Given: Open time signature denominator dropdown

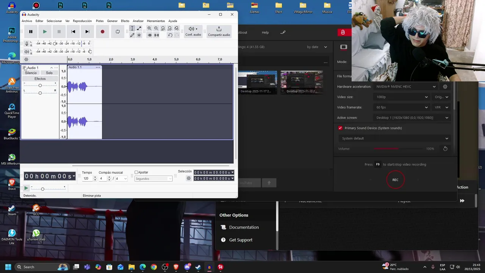Looking at the screenshot, I should [x=122, y=179].
